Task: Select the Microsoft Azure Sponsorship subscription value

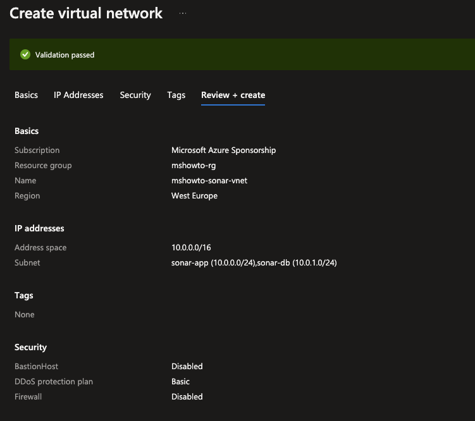Action: (x=223, y=150)
